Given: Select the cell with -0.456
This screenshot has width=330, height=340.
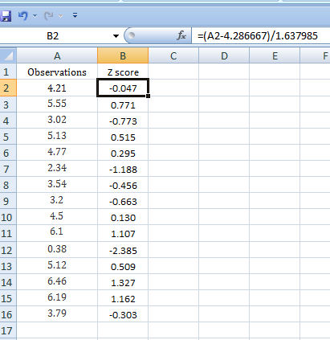Looking at the screenshot, I should point(123,184).
